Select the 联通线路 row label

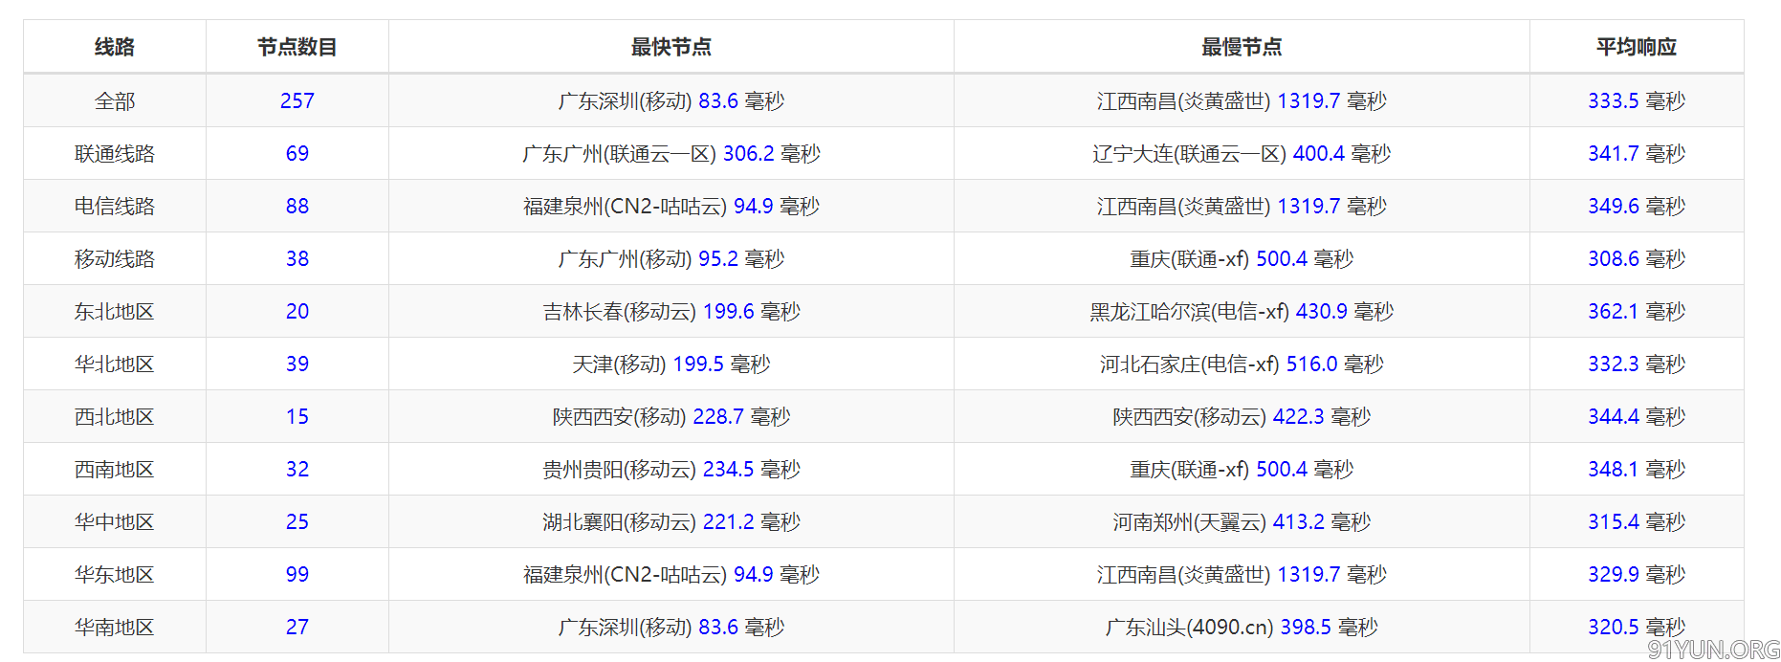pyautogui.click(x=115, y=153)
